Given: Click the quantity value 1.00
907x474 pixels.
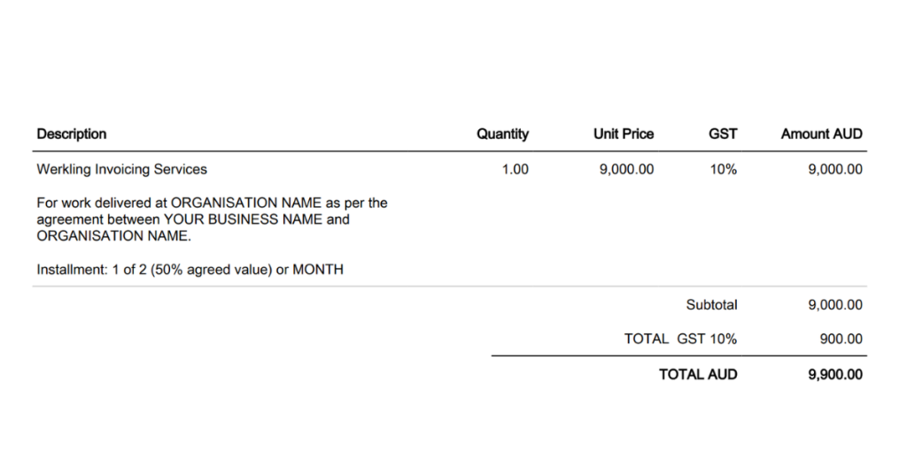Looking at the screenshot, I should click(515, 169).
